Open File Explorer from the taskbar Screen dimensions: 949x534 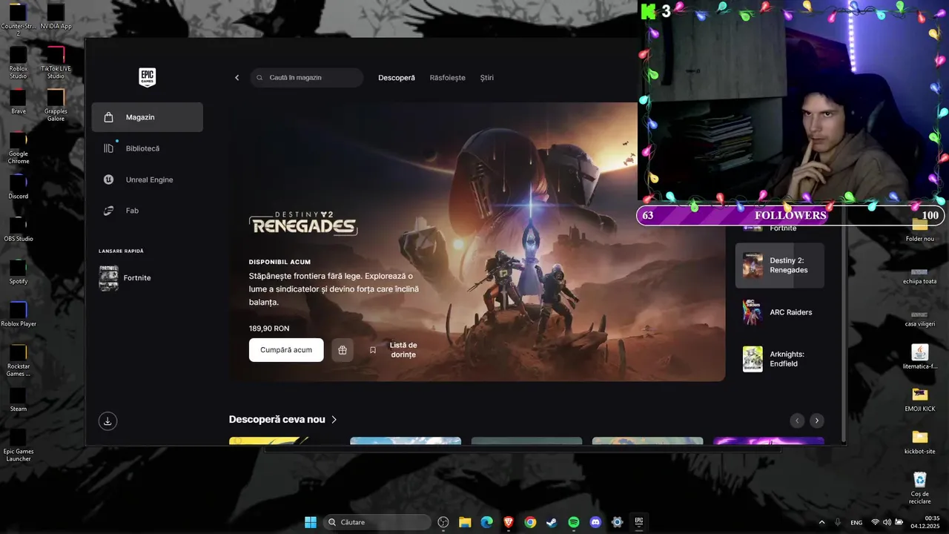465,522
